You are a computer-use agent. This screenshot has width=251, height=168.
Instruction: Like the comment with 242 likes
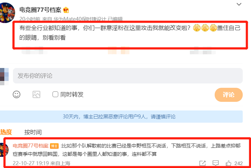coord(228,163)
